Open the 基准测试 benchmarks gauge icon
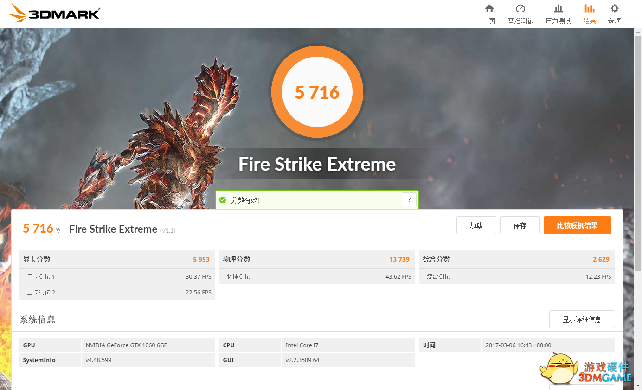 520,8
